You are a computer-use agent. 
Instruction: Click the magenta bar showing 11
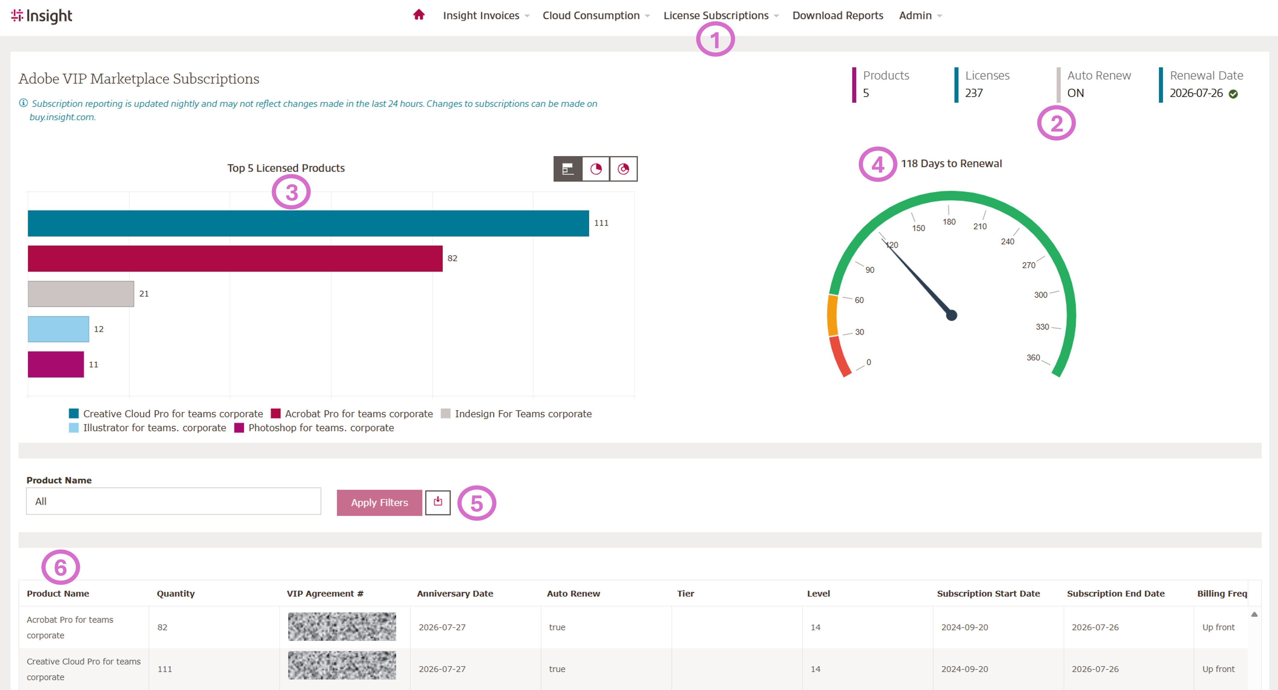tap(55, 364)
